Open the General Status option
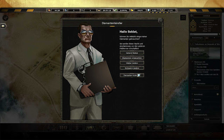Screen dimensions: 224x140 tap(132, 53)
